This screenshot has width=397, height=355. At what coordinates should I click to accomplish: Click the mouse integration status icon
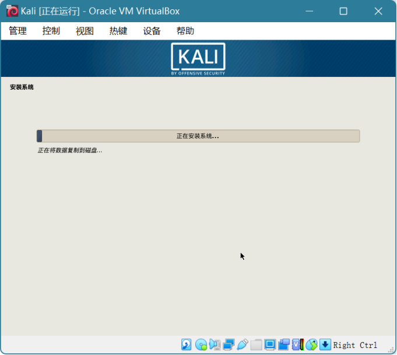coord(311,345)
